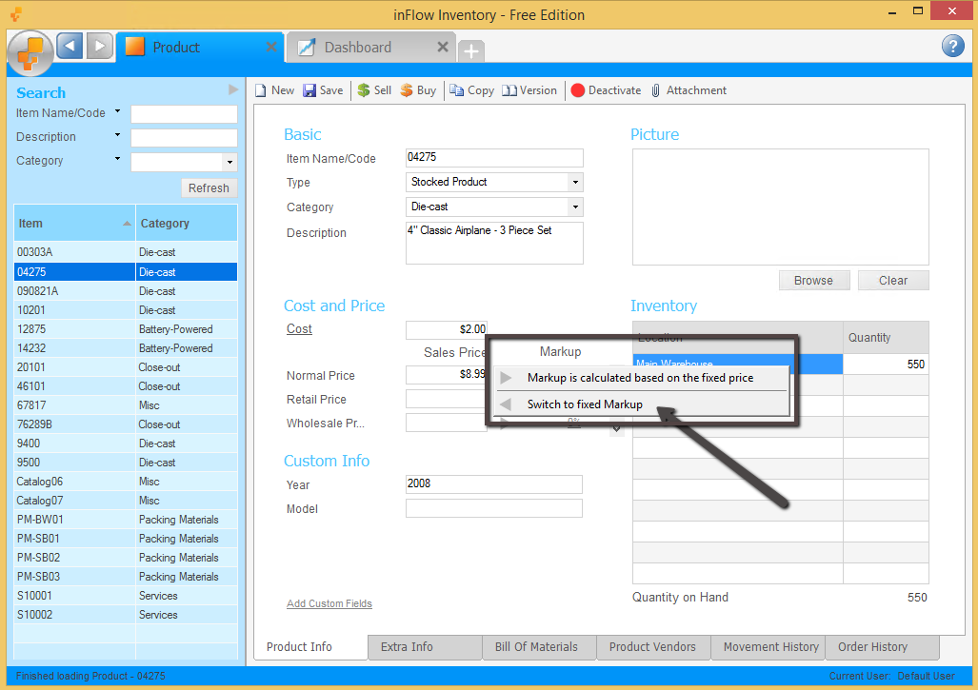Add a new tab with plus icon
The image size is (978, 690).
pos(471,50)
